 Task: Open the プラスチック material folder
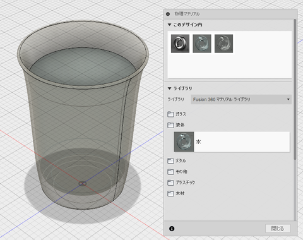click(181, 183)
